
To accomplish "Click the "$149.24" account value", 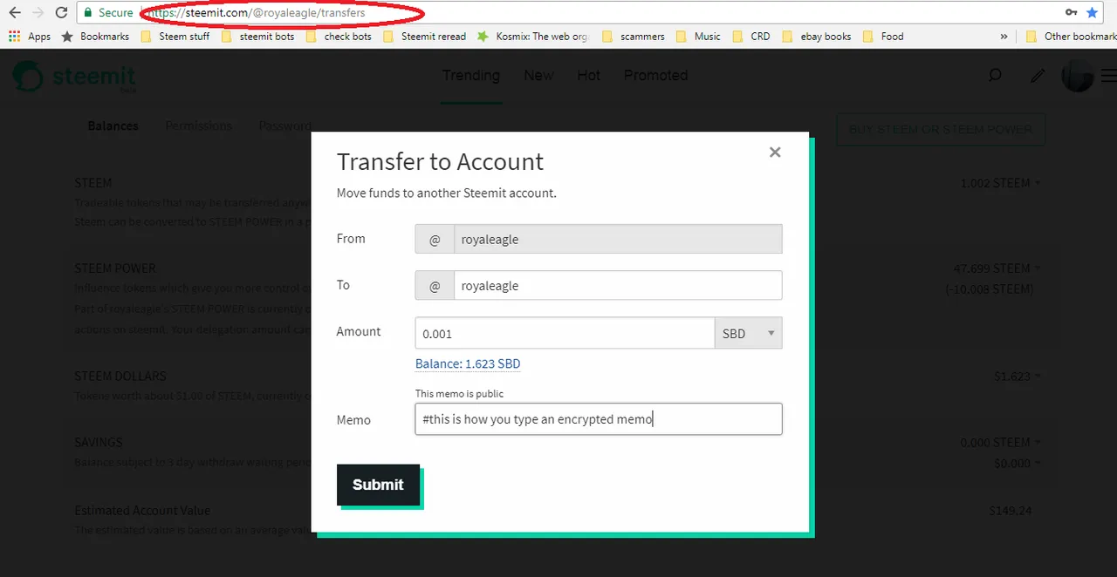I will pyautogui.click(x=1011, y=511).
